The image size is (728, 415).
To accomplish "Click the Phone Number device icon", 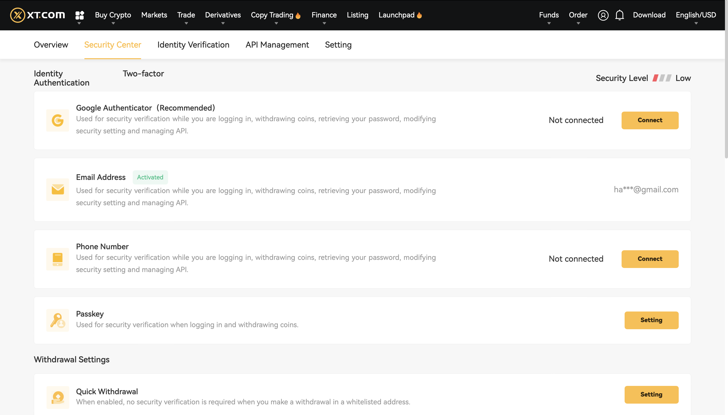I will [58, 259].
